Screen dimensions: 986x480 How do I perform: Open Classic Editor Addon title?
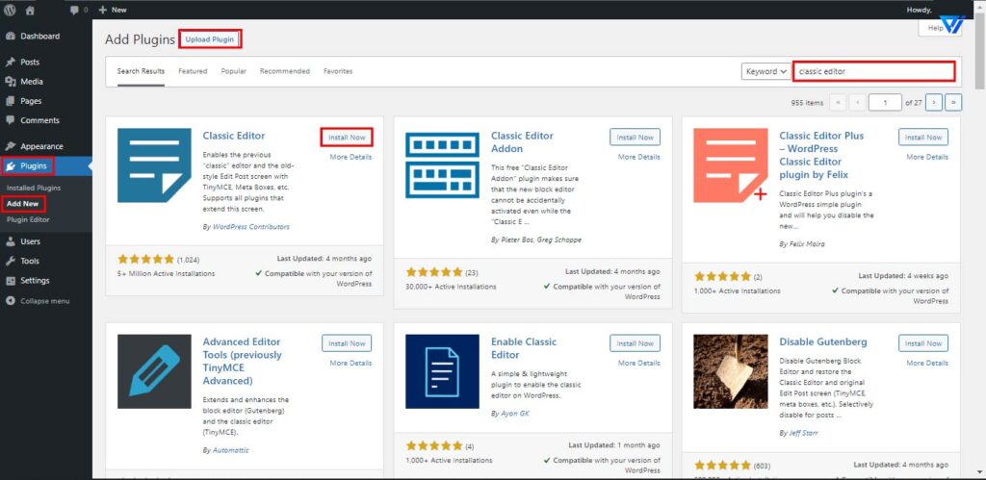[x=522, y=142]
